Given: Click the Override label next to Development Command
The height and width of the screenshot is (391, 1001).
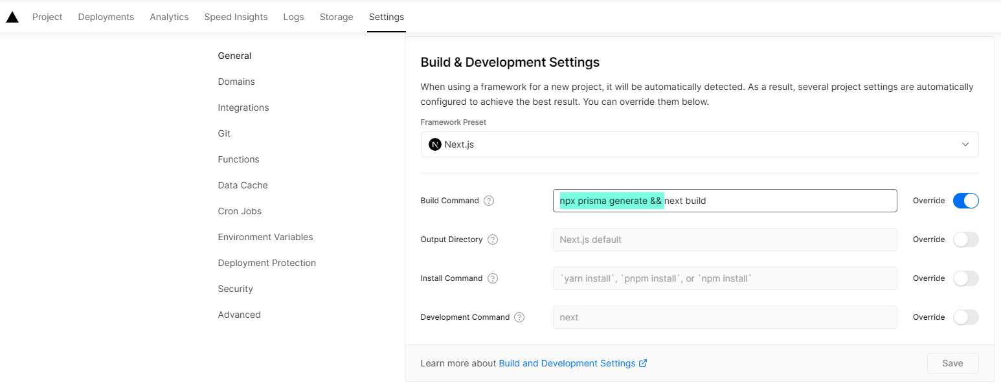Looking at the screenshot, I should click(929, 317).
